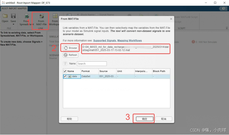
Task: Click the Unit column header
Action: click(125, 71)
